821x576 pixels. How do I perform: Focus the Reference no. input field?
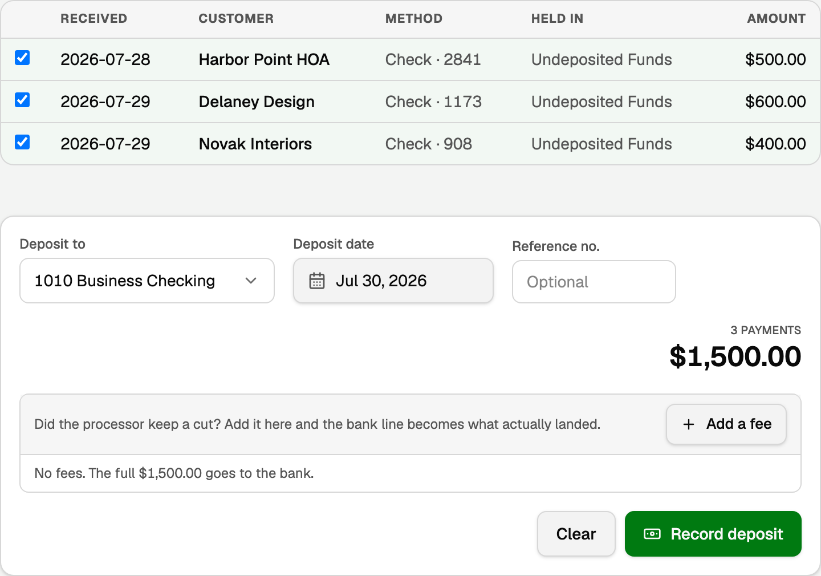(594, 282)
